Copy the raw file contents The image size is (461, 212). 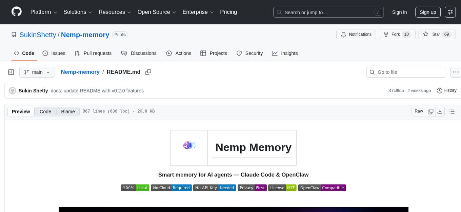pos(430,111)
